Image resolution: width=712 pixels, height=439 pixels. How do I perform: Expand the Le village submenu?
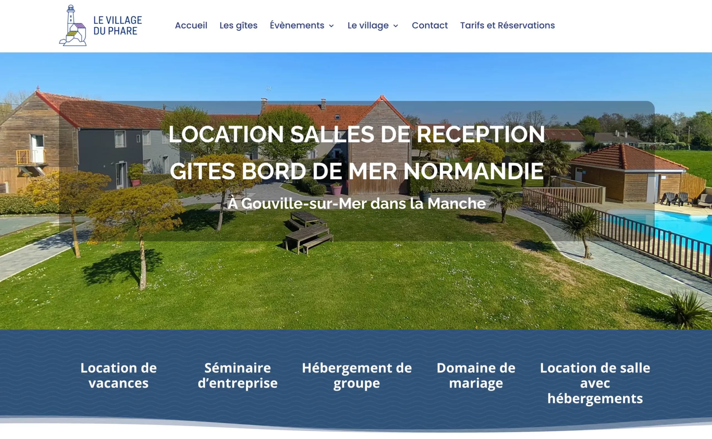point(367,26)
